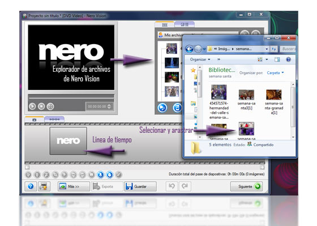
Task: Redo the last action in Nero Vision
Action: pos(185,186)
